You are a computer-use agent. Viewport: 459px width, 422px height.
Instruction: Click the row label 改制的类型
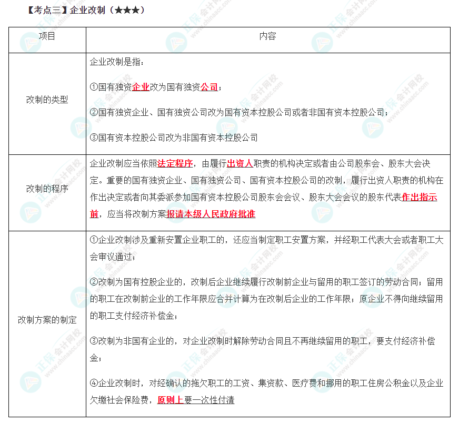pos(47,100)
